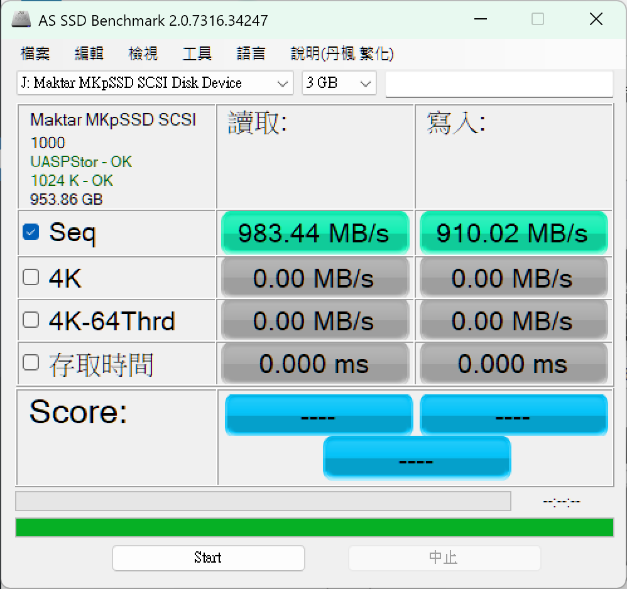
Task: Close the AS SSD Benchmark window
Action: coord(596,19)
